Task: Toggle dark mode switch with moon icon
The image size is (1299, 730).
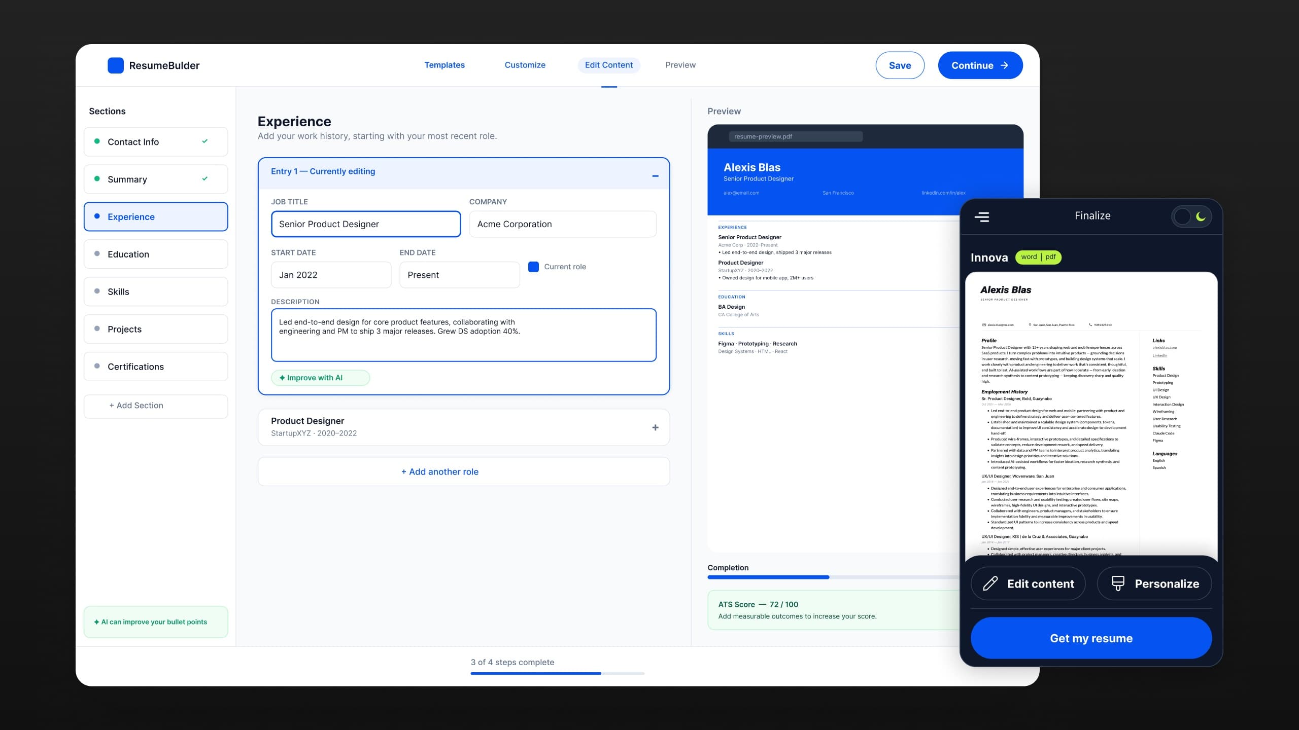Action: 1191,216
